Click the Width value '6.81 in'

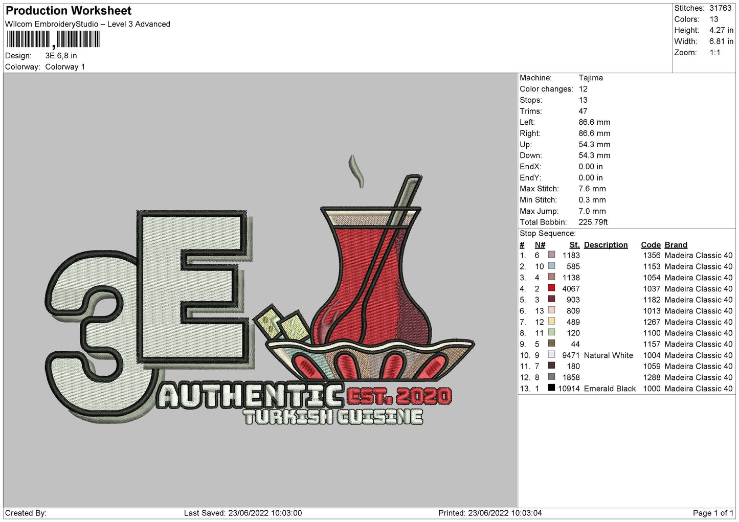coord(721,41)
